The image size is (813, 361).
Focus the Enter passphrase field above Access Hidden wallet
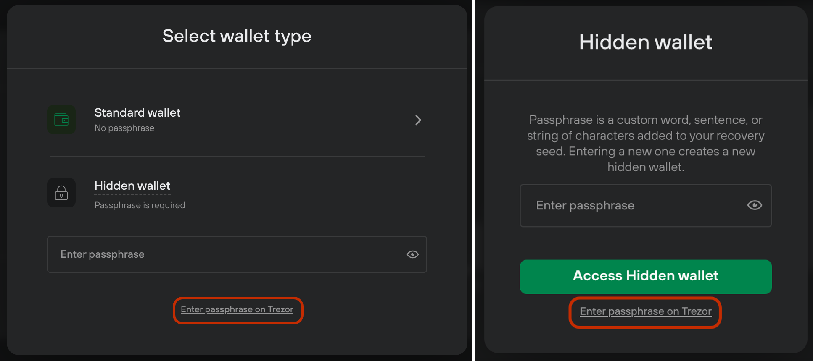click(x=646, y=206)
